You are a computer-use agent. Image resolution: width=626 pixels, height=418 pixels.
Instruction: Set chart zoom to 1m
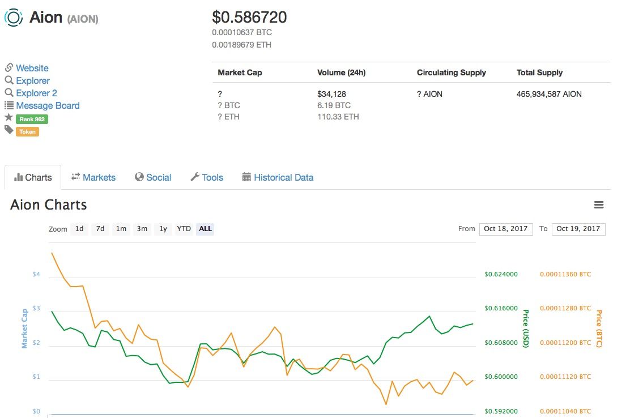[x=121, y=229]
